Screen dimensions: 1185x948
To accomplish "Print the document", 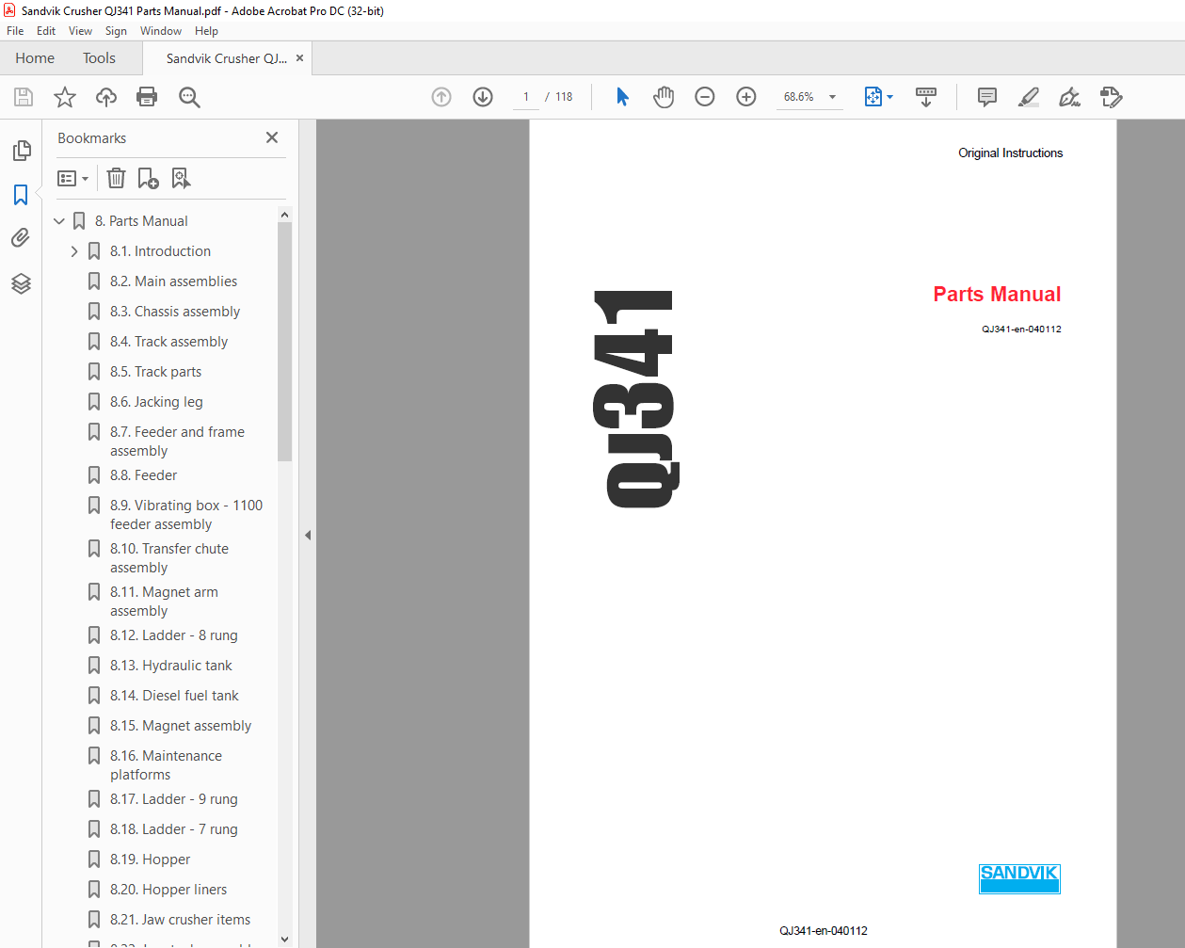I will pyautogui.click(x=147, y=97).
